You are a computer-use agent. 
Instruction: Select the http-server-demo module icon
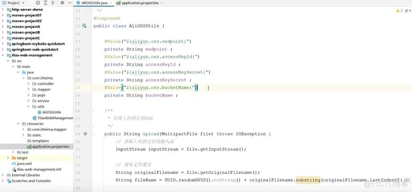point(8,9)
